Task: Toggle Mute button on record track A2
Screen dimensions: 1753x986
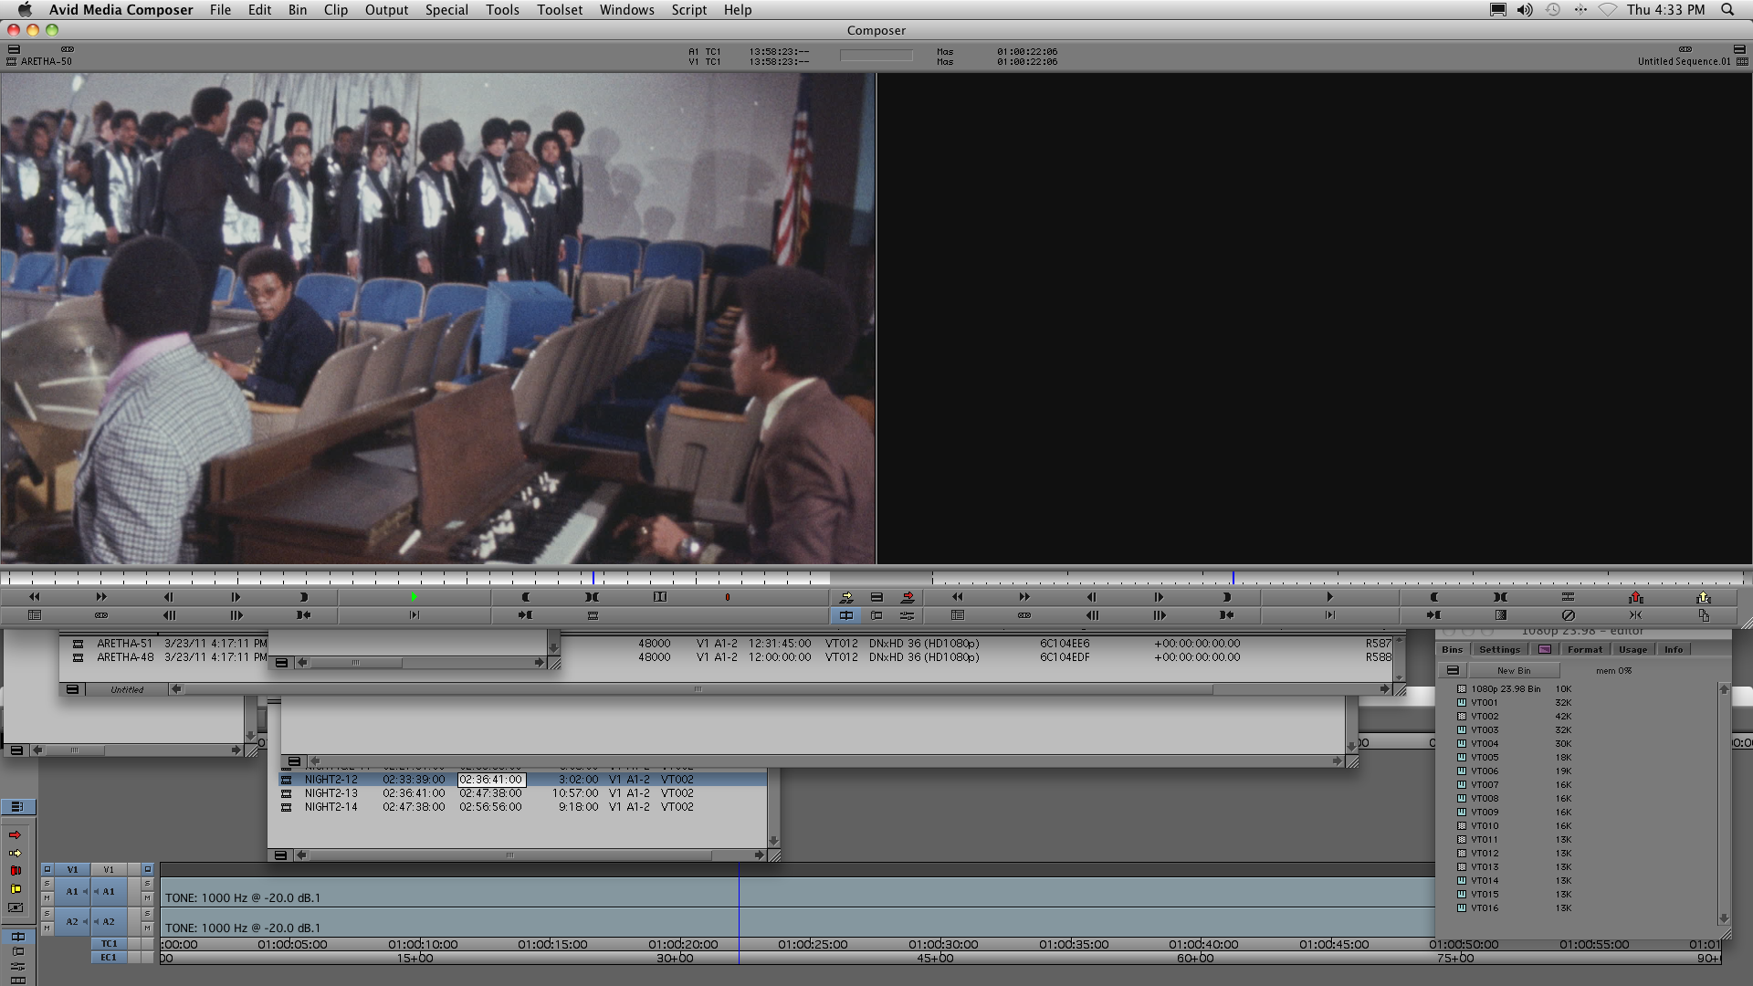Action: [147, 928]
